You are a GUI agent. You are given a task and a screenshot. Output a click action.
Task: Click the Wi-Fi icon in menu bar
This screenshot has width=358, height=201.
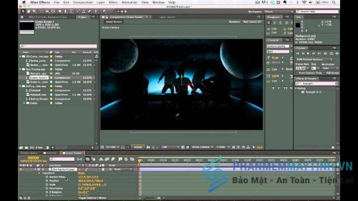pos(304,2)
